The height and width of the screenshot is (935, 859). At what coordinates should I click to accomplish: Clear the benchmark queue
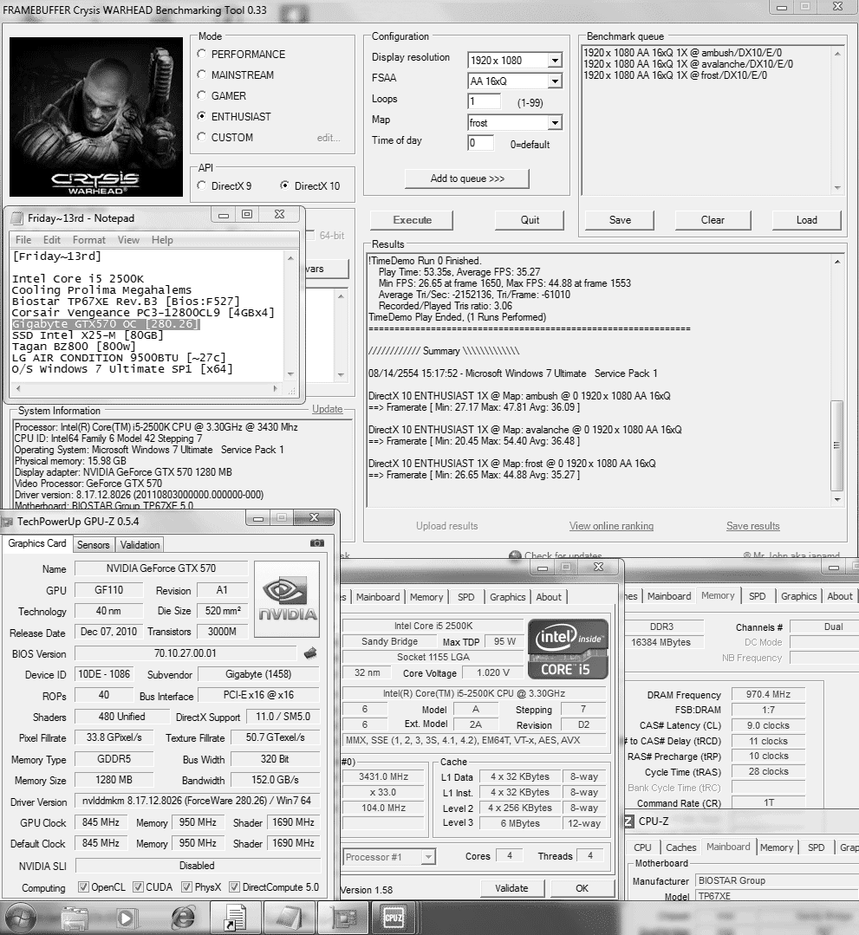click(x=713, y=220)
